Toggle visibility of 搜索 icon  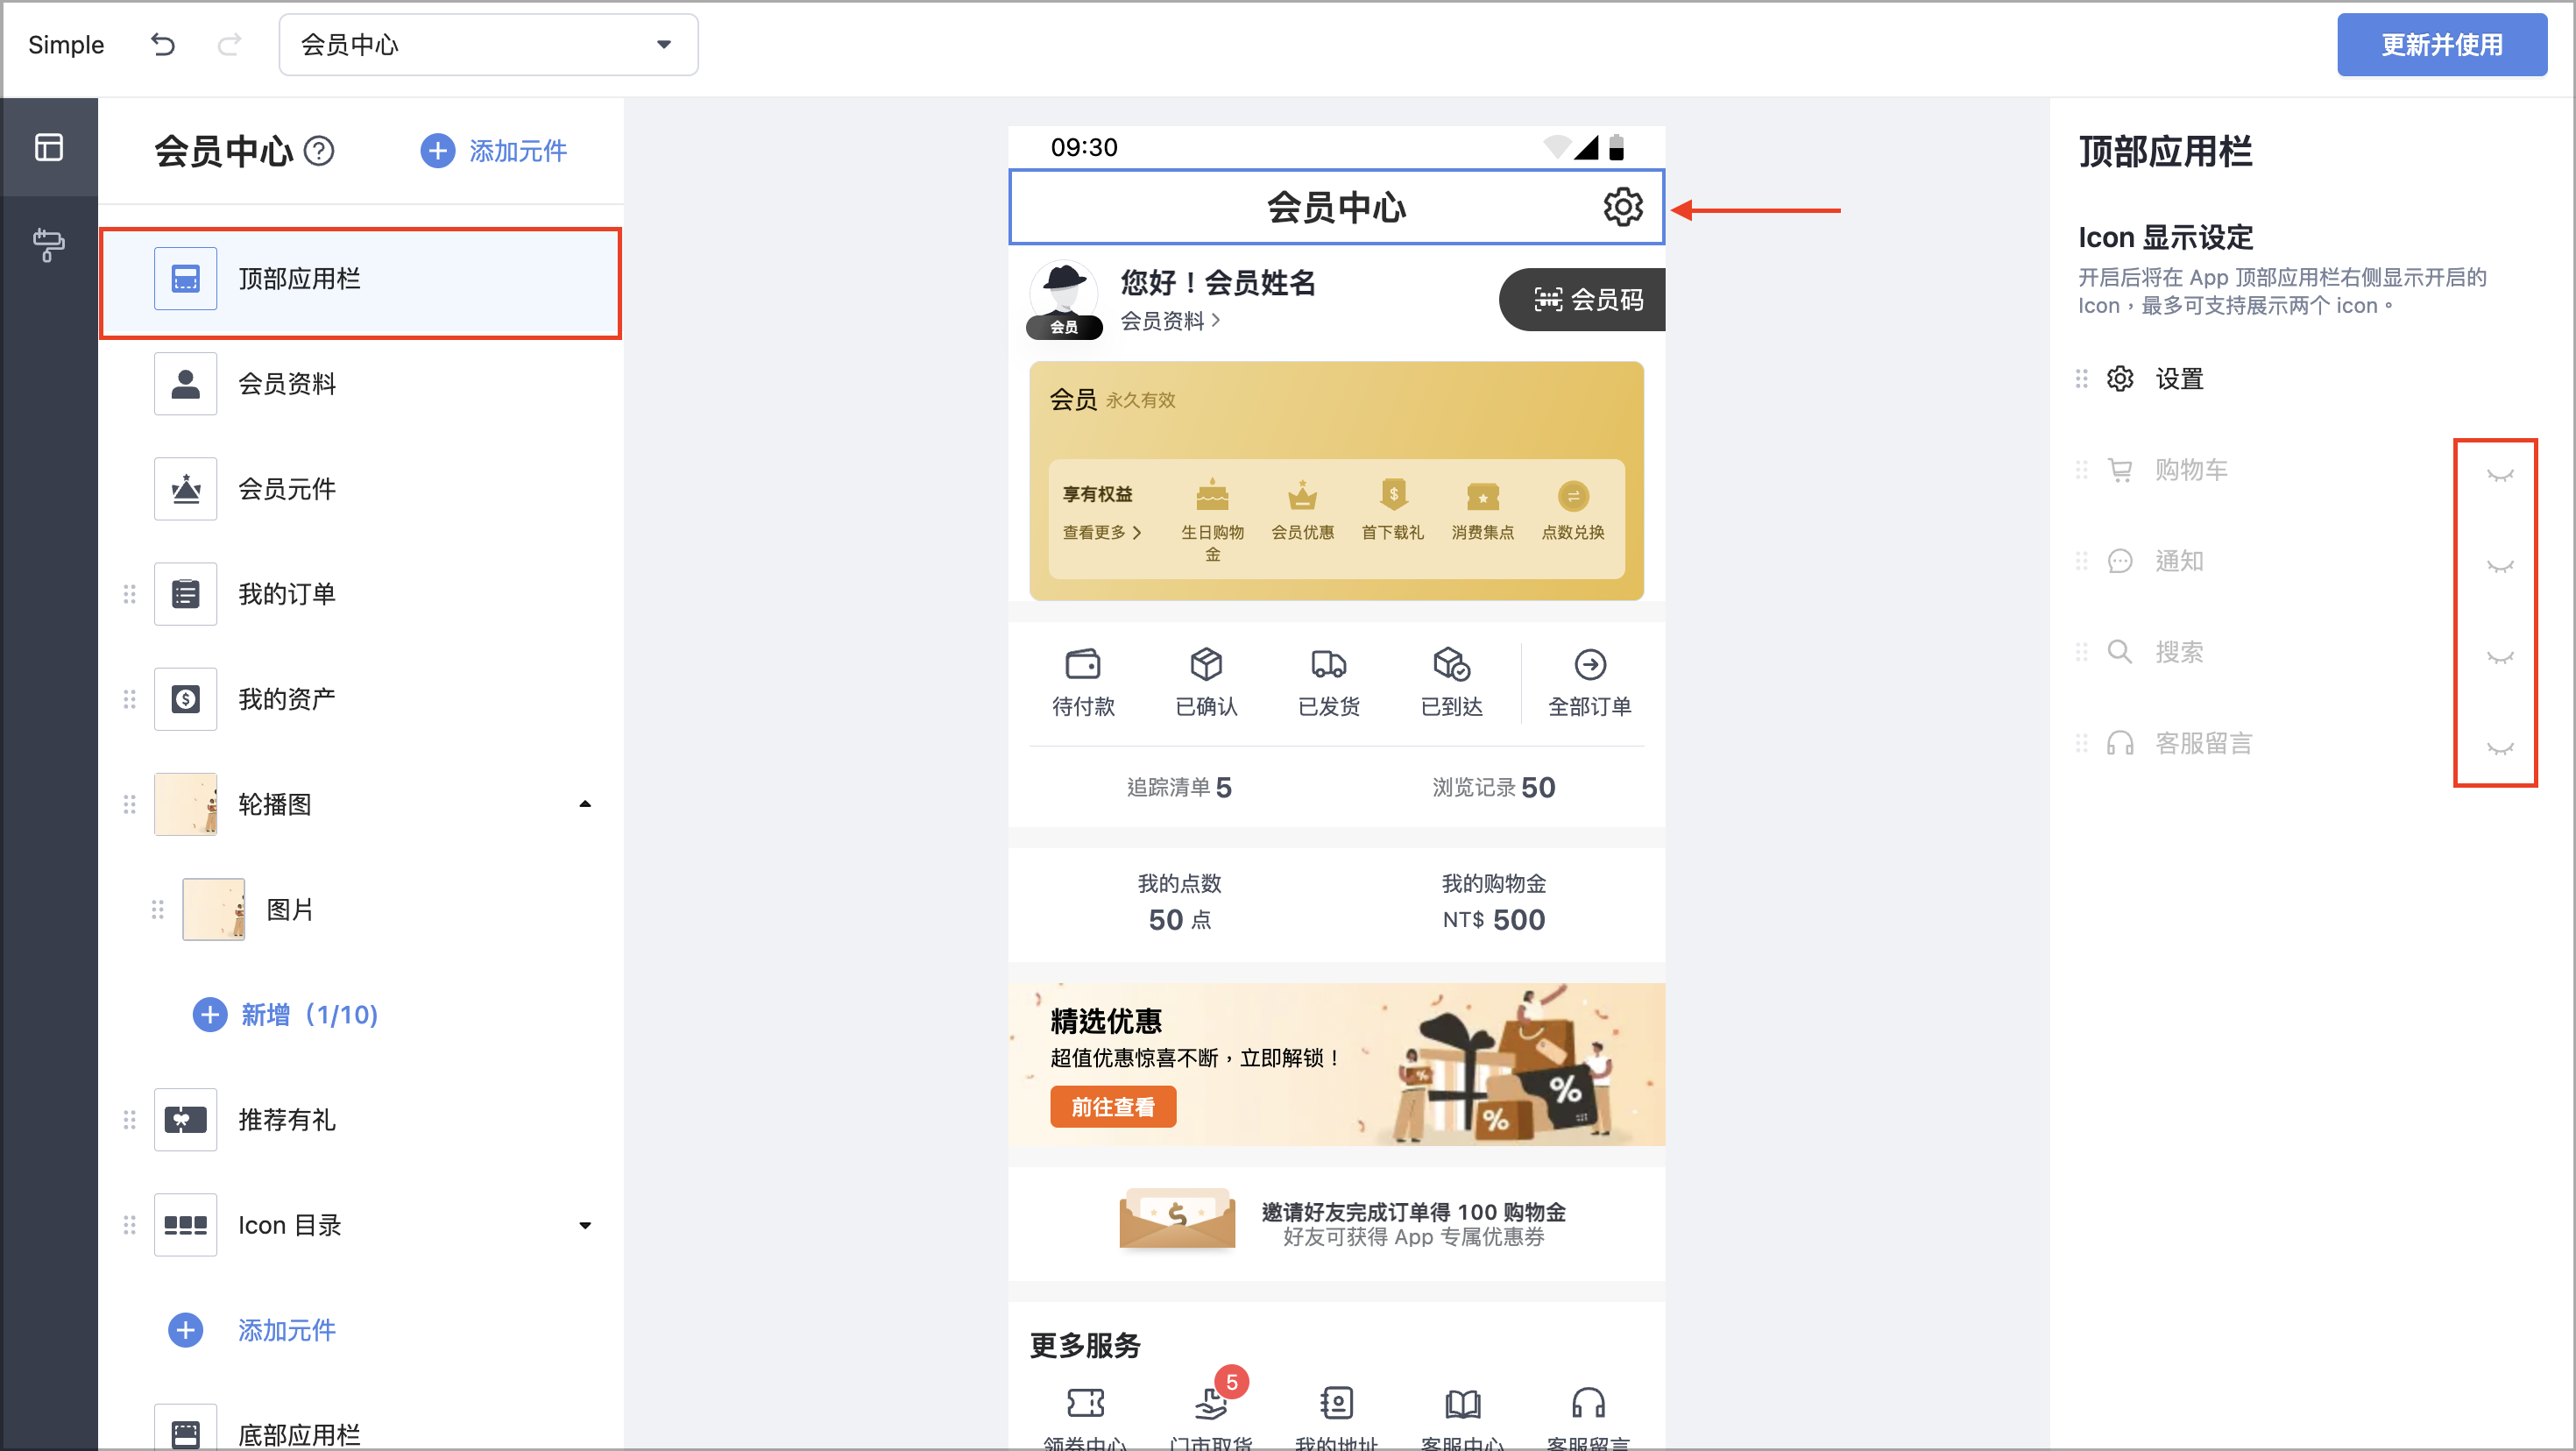pyautogui.click(x=2500, y=656)
